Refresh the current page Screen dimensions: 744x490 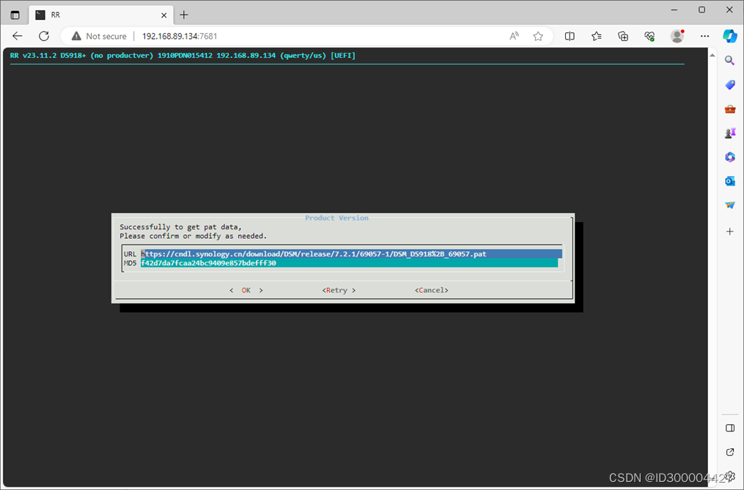pos(44,36)
